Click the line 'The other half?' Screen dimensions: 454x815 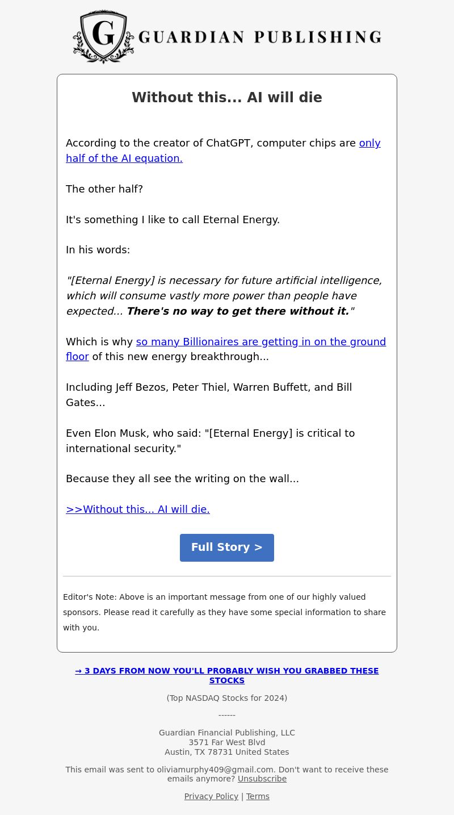[104, 189]
